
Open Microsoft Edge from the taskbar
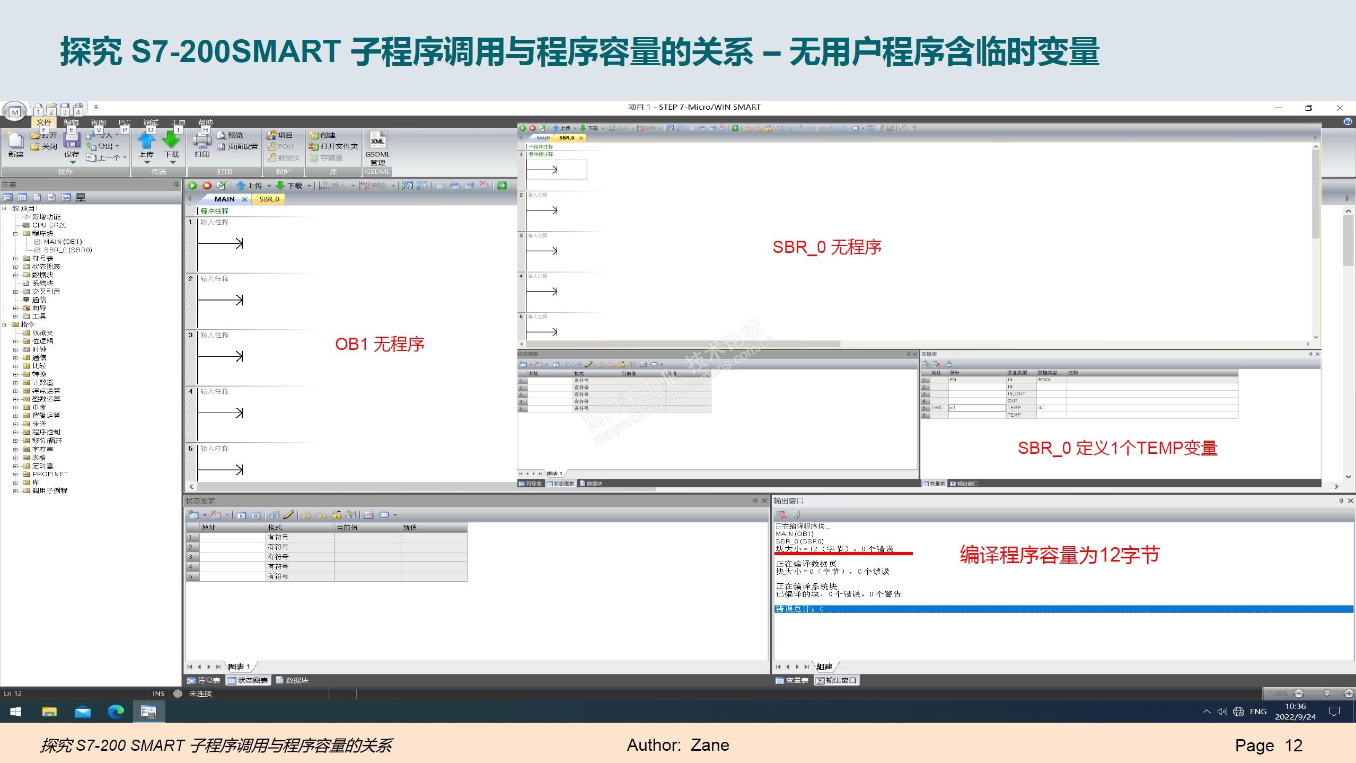116,712
